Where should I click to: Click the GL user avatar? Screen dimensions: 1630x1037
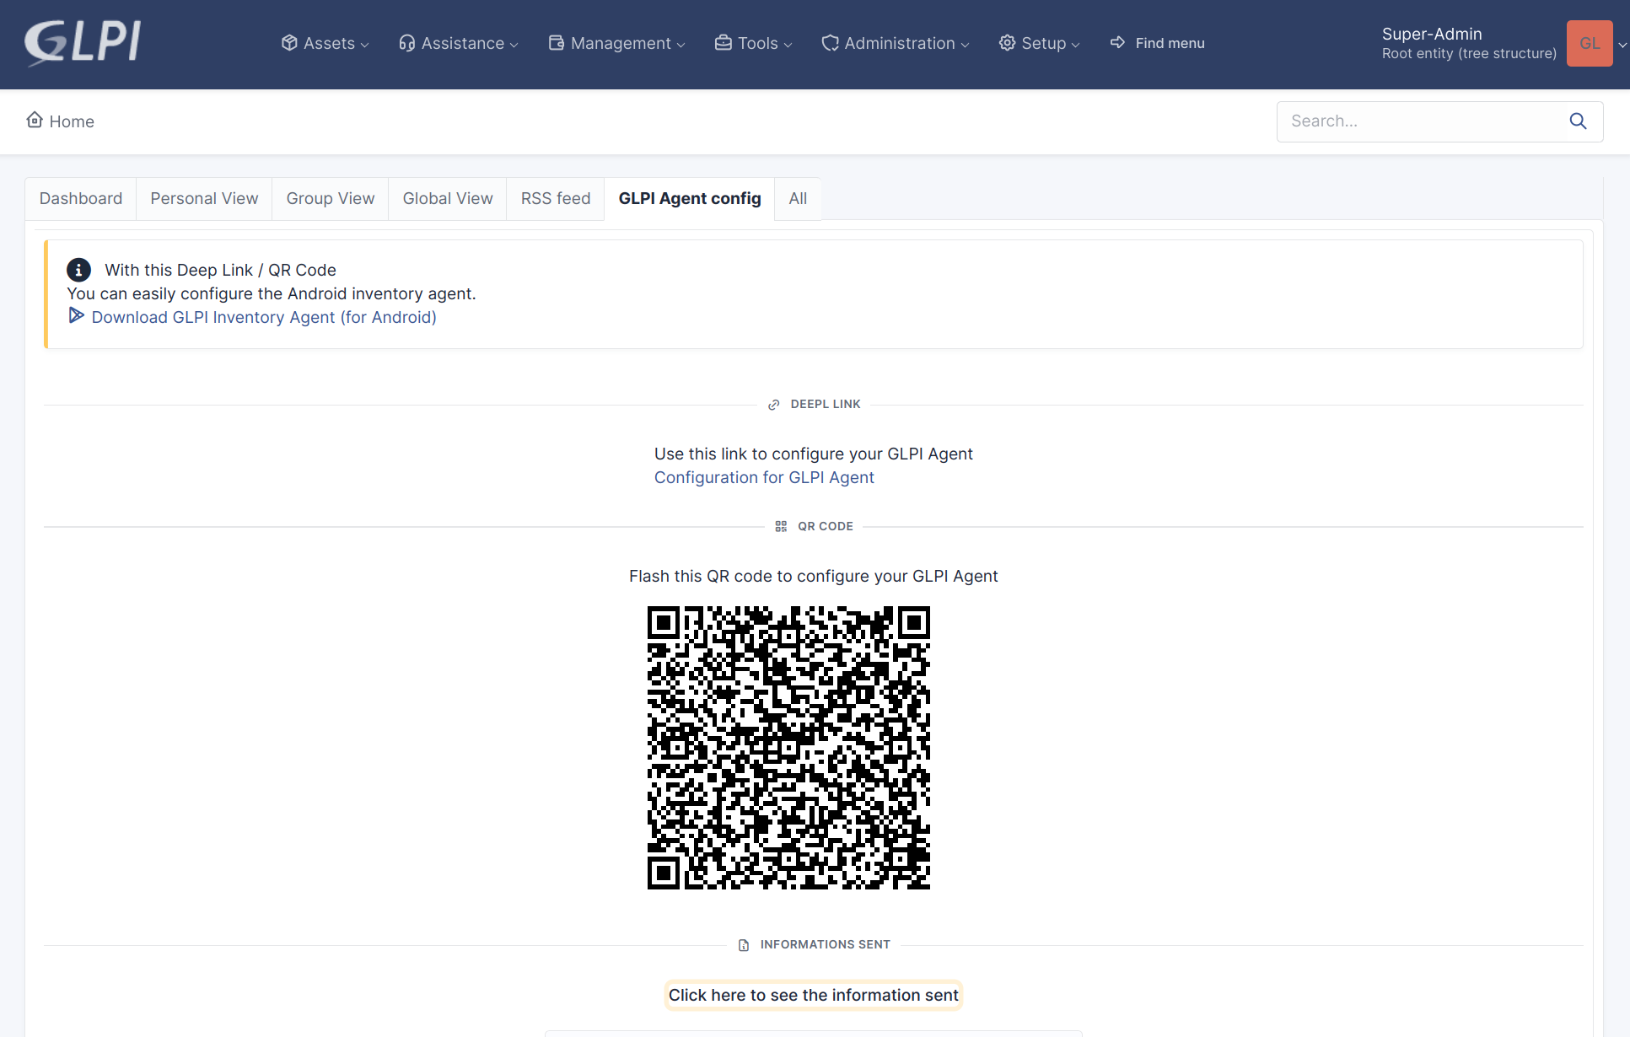click(x=1589, y=43)
